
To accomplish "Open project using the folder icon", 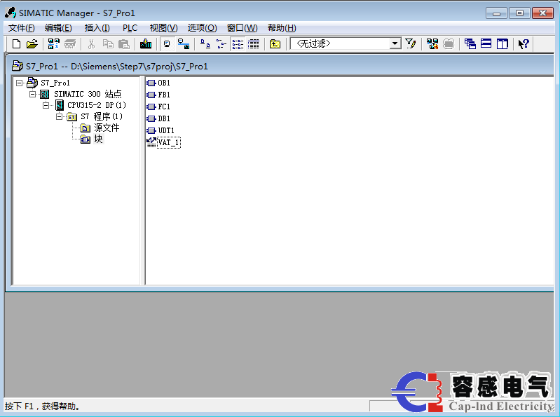I will pyautogui.click(x=32, y=44).
